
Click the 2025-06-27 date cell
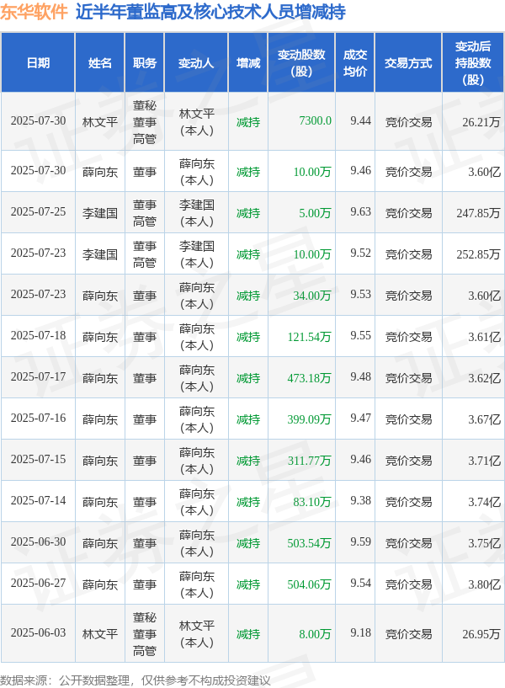pyautogui.click(x=38, y=583)
